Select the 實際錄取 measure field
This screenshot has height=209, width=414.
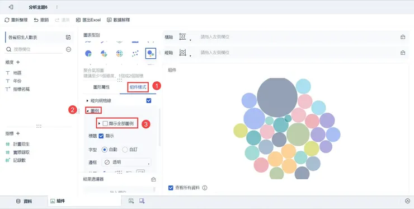click(x=21, y=152)
